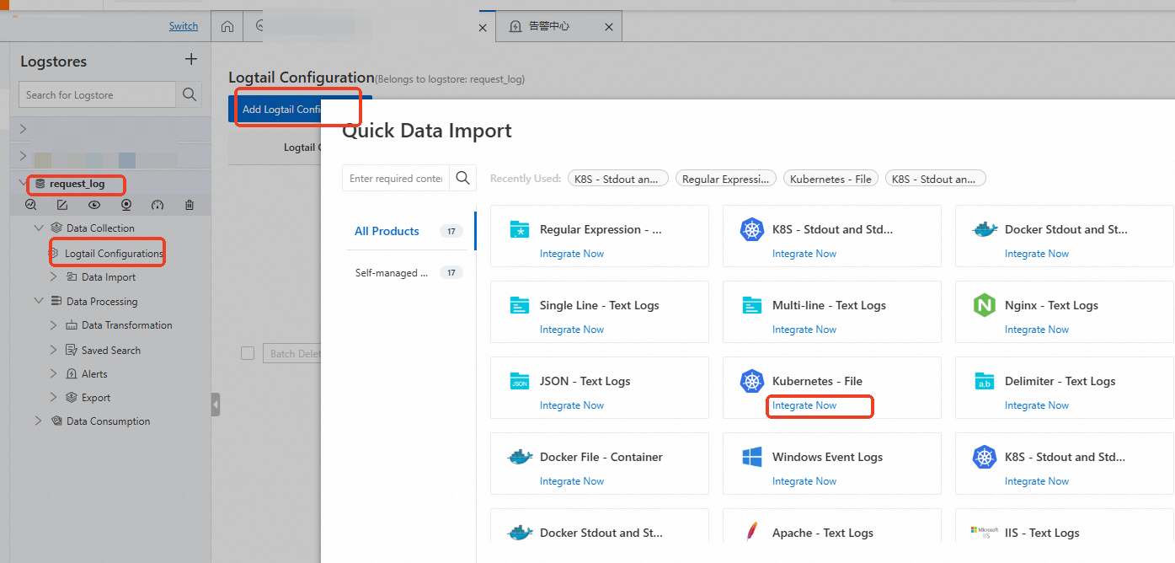Click the edit pencil icon under request_log

click(62, 205)
